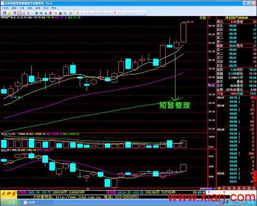The width and height of the screenshot is (257, 206).
Task: Select the 成 tab at bottom right
Action: (x=254, y=188)
